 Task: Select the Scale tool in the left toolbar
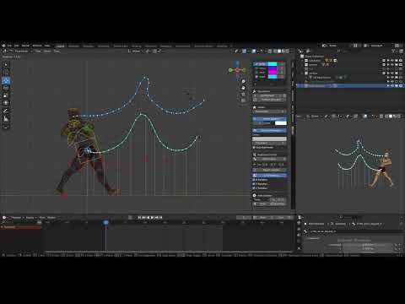pos(6,95)
